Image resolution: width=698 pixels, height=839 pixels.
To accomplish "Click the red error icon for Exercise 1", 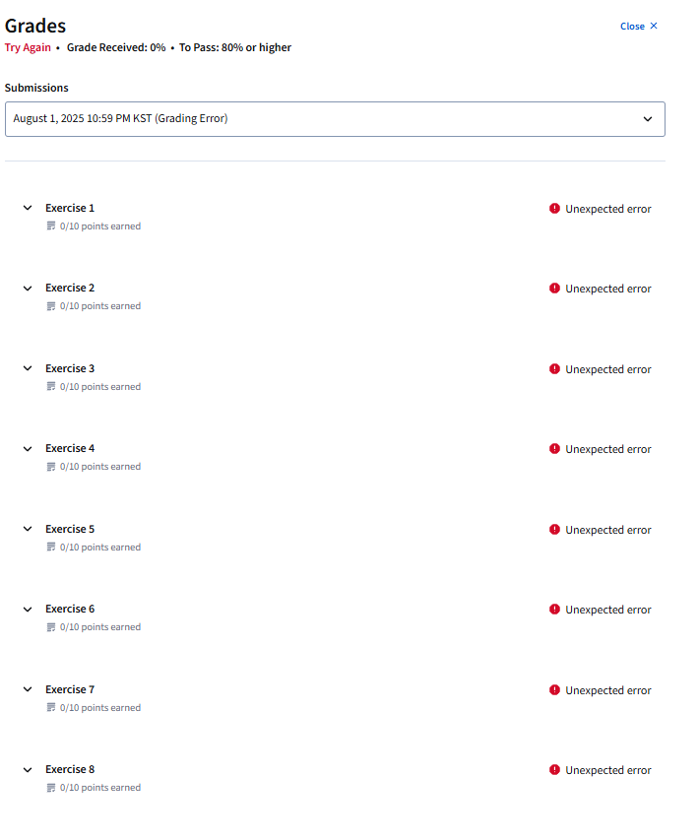I will (x=554, y=209).
